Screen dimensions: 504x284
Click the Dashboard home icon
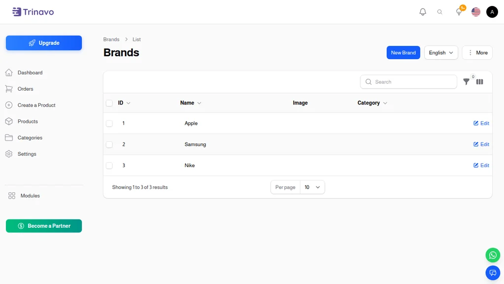pyautogui.click(x=9, y=72)
